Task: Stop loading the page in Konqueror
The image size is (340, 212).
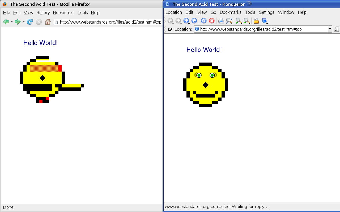Action: coord(212,21)
